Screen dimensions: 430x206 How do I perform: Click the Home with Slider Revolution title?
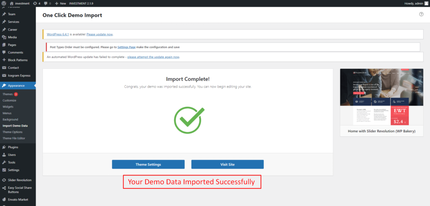(x=381, y=131)
